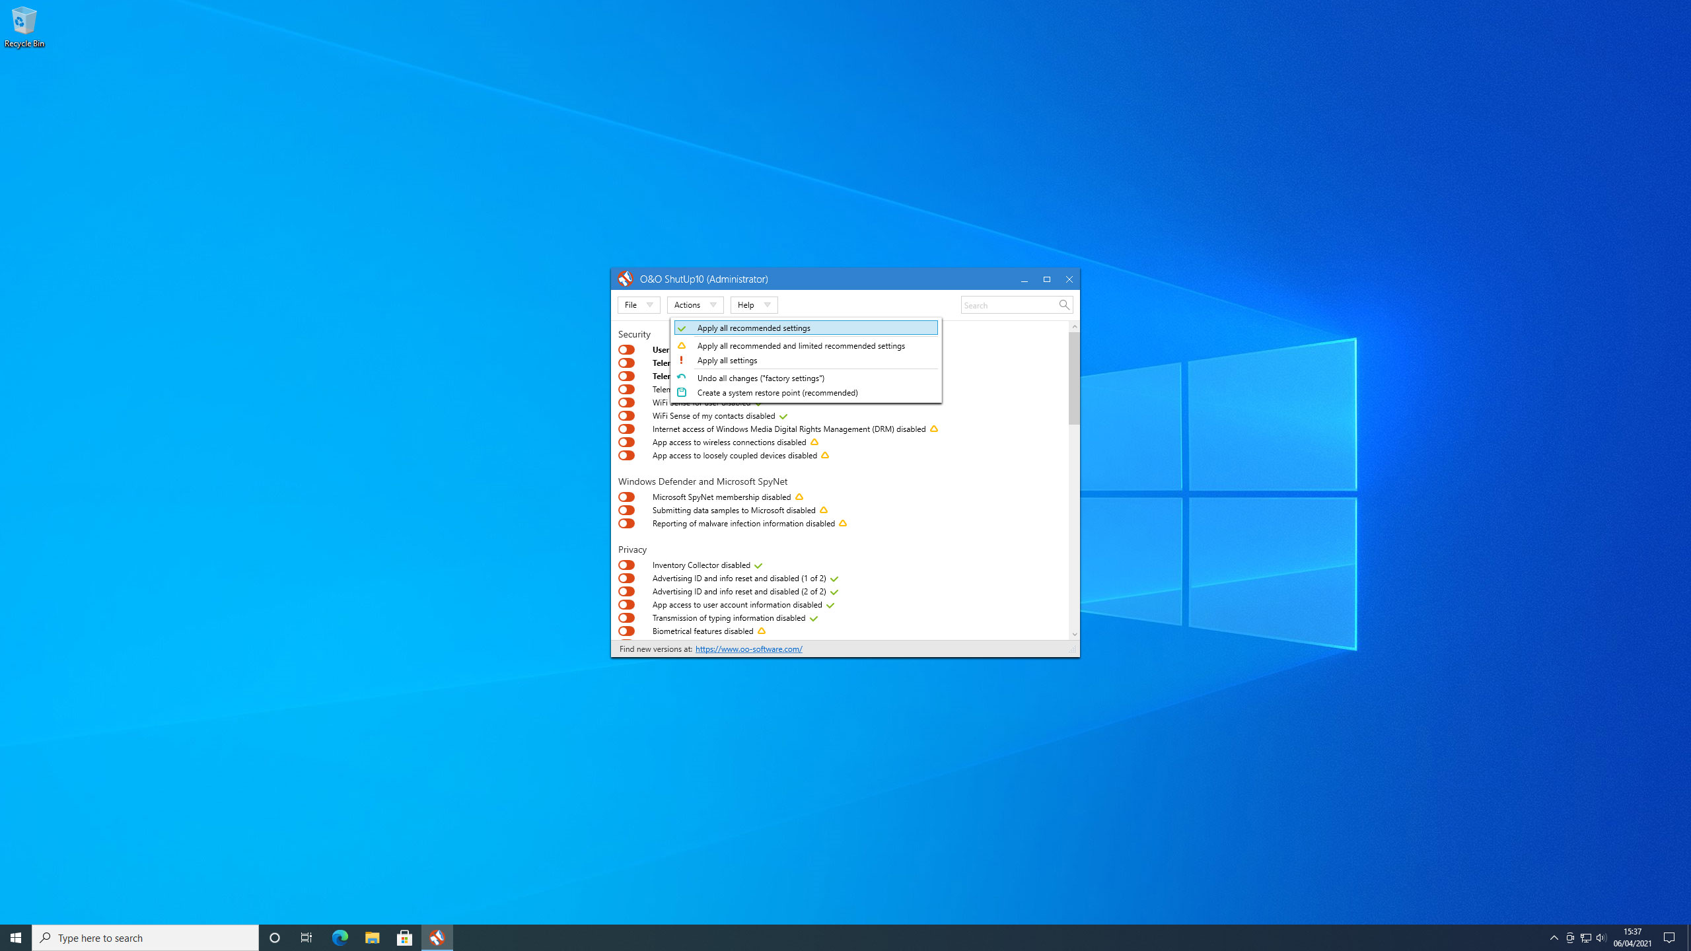Click yellow triangle beside Biometrical features disabled

pos(762,631)
